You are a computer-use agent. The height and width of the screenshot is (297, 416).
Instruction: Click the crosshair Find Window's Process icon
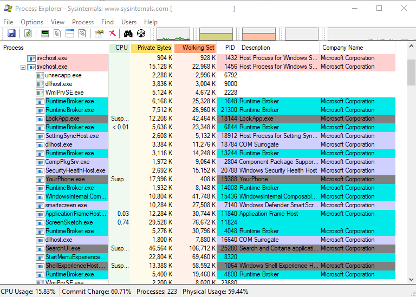coord(141,34)
